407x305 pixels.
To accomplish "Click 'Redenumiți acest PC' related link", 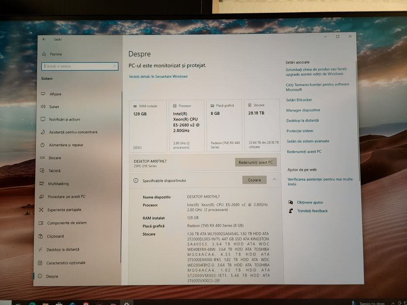I will coord(304,152).
